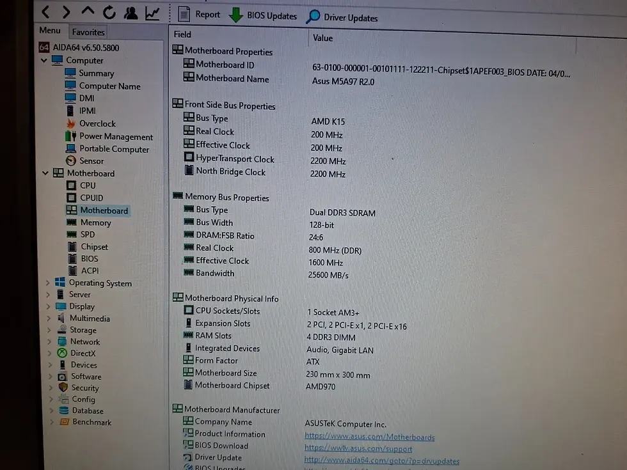Collapse the Motherboard tree category
Image resolution: width=627 pixels, height=470 pixels.
(45, 173)
